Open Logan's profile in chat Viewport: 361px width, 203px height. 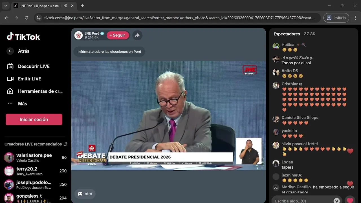point(287,162)
